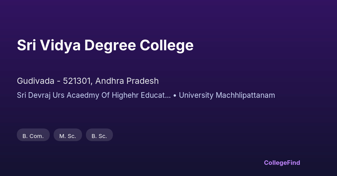Click the word Sri in the heading

tap(26, 45)
